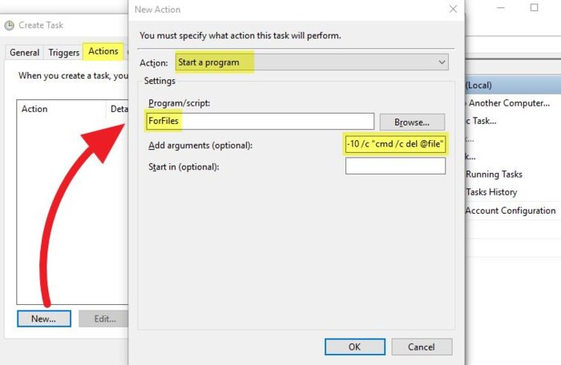Click the Edit... button
The height and width of the screenshot is (365, 561).
[x=103, y=319]
